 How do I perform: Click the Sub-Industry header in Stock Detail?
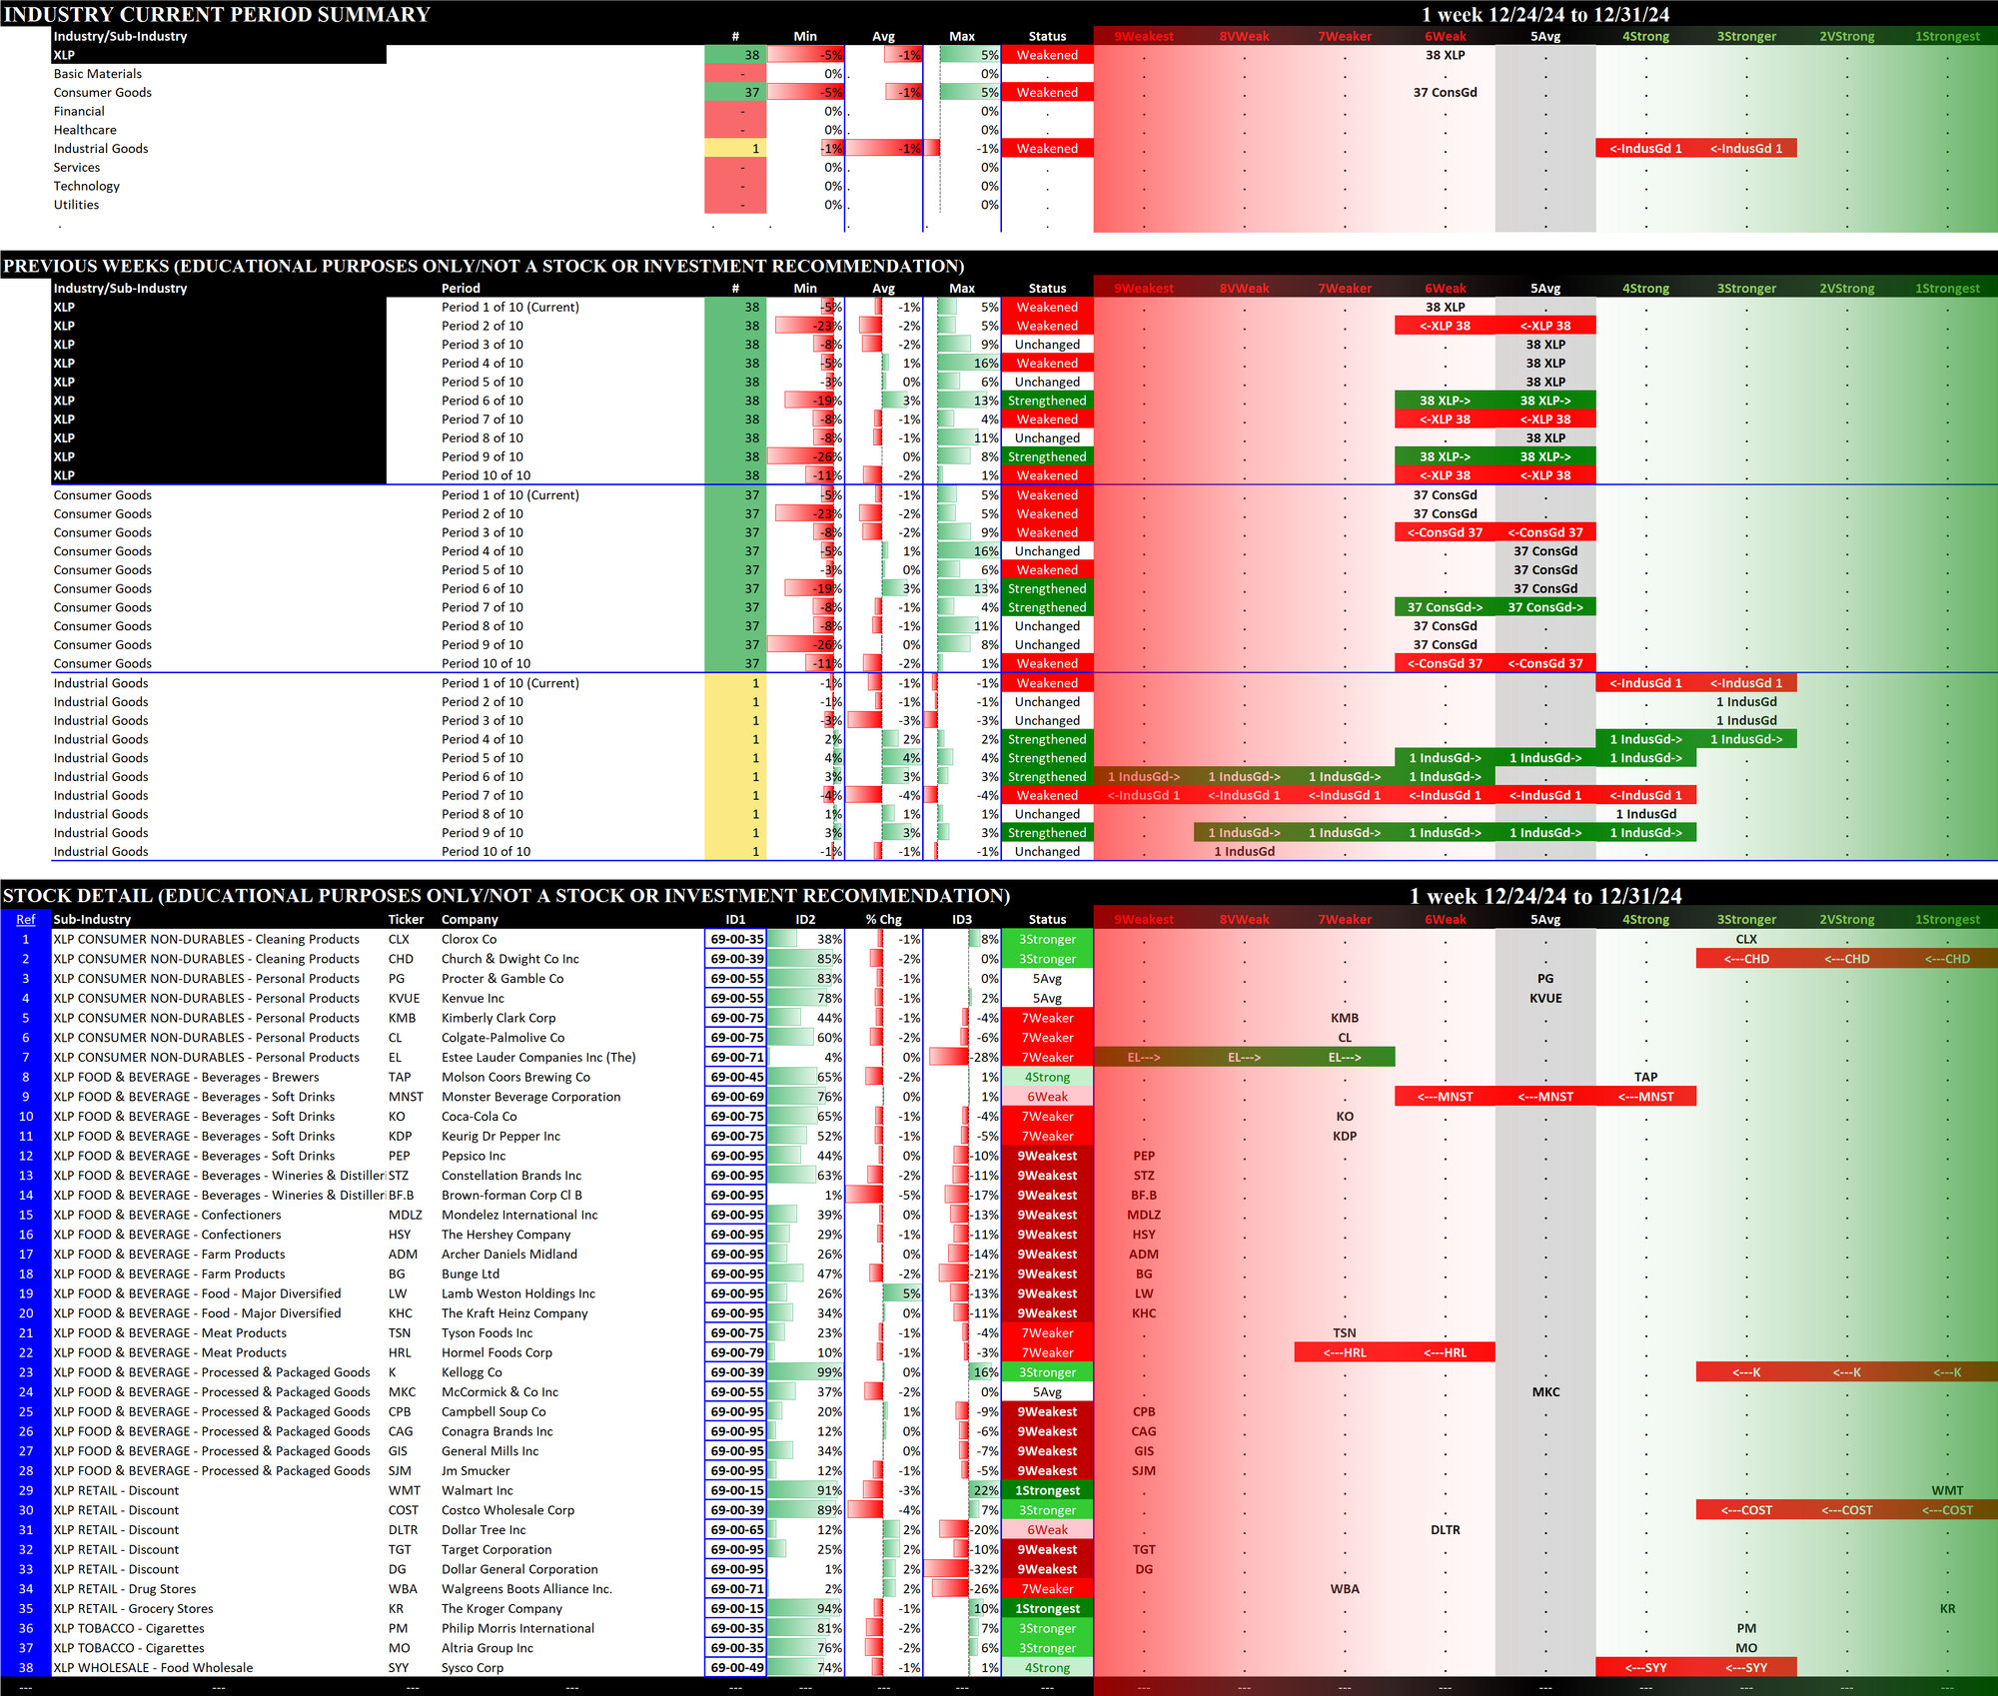[92, 919]
